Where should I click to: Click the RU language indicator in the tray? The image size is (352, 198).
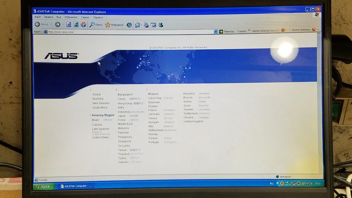(x=271, y=184)
